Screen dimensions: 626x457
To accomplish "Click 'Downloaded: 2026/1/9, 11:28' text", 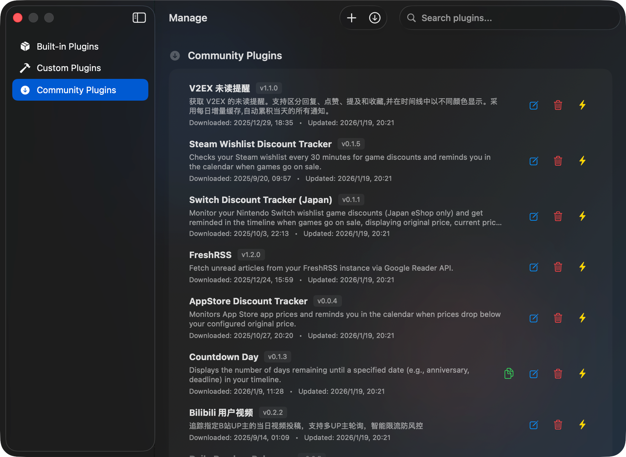I will [236, 391].
